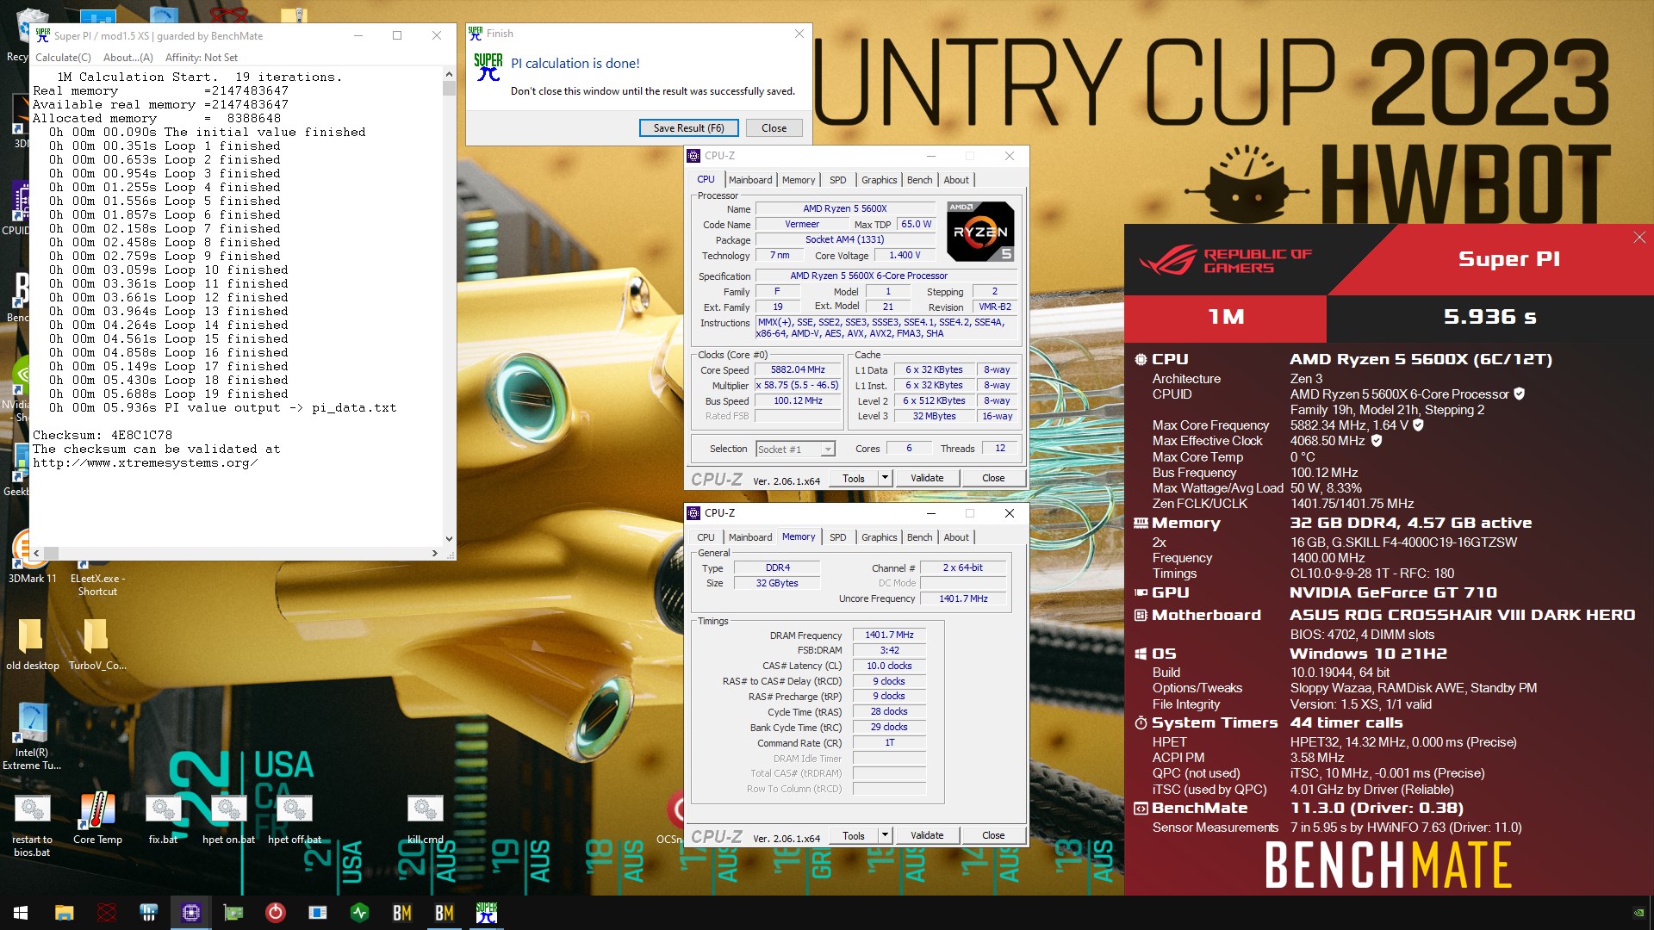The image size is (1654, 930).
Task: Click the Ryzen 5 logo in CPU-Z
Action: point(980,231)
